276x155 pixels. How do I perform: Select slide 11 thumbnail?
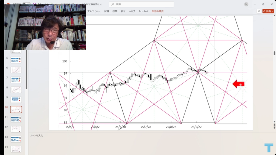click(16, 119)
